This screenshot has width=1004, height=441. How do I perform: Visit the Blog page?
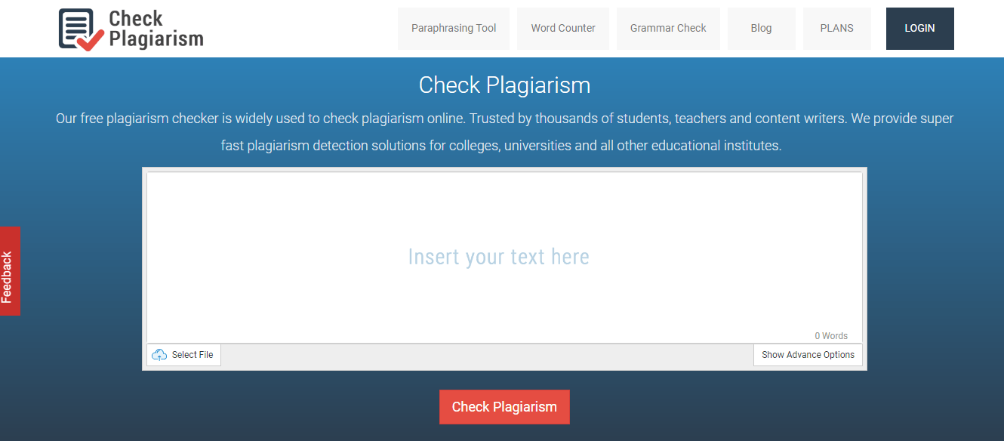(x=761, y=29)
